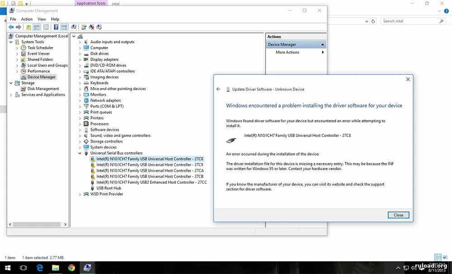Click Close button in driver dialog
452x274 pixels.
[x=398, y=215]
